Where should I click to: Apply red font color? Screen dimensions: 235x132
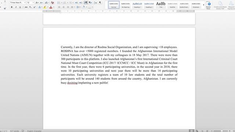(x=51, y=7)
